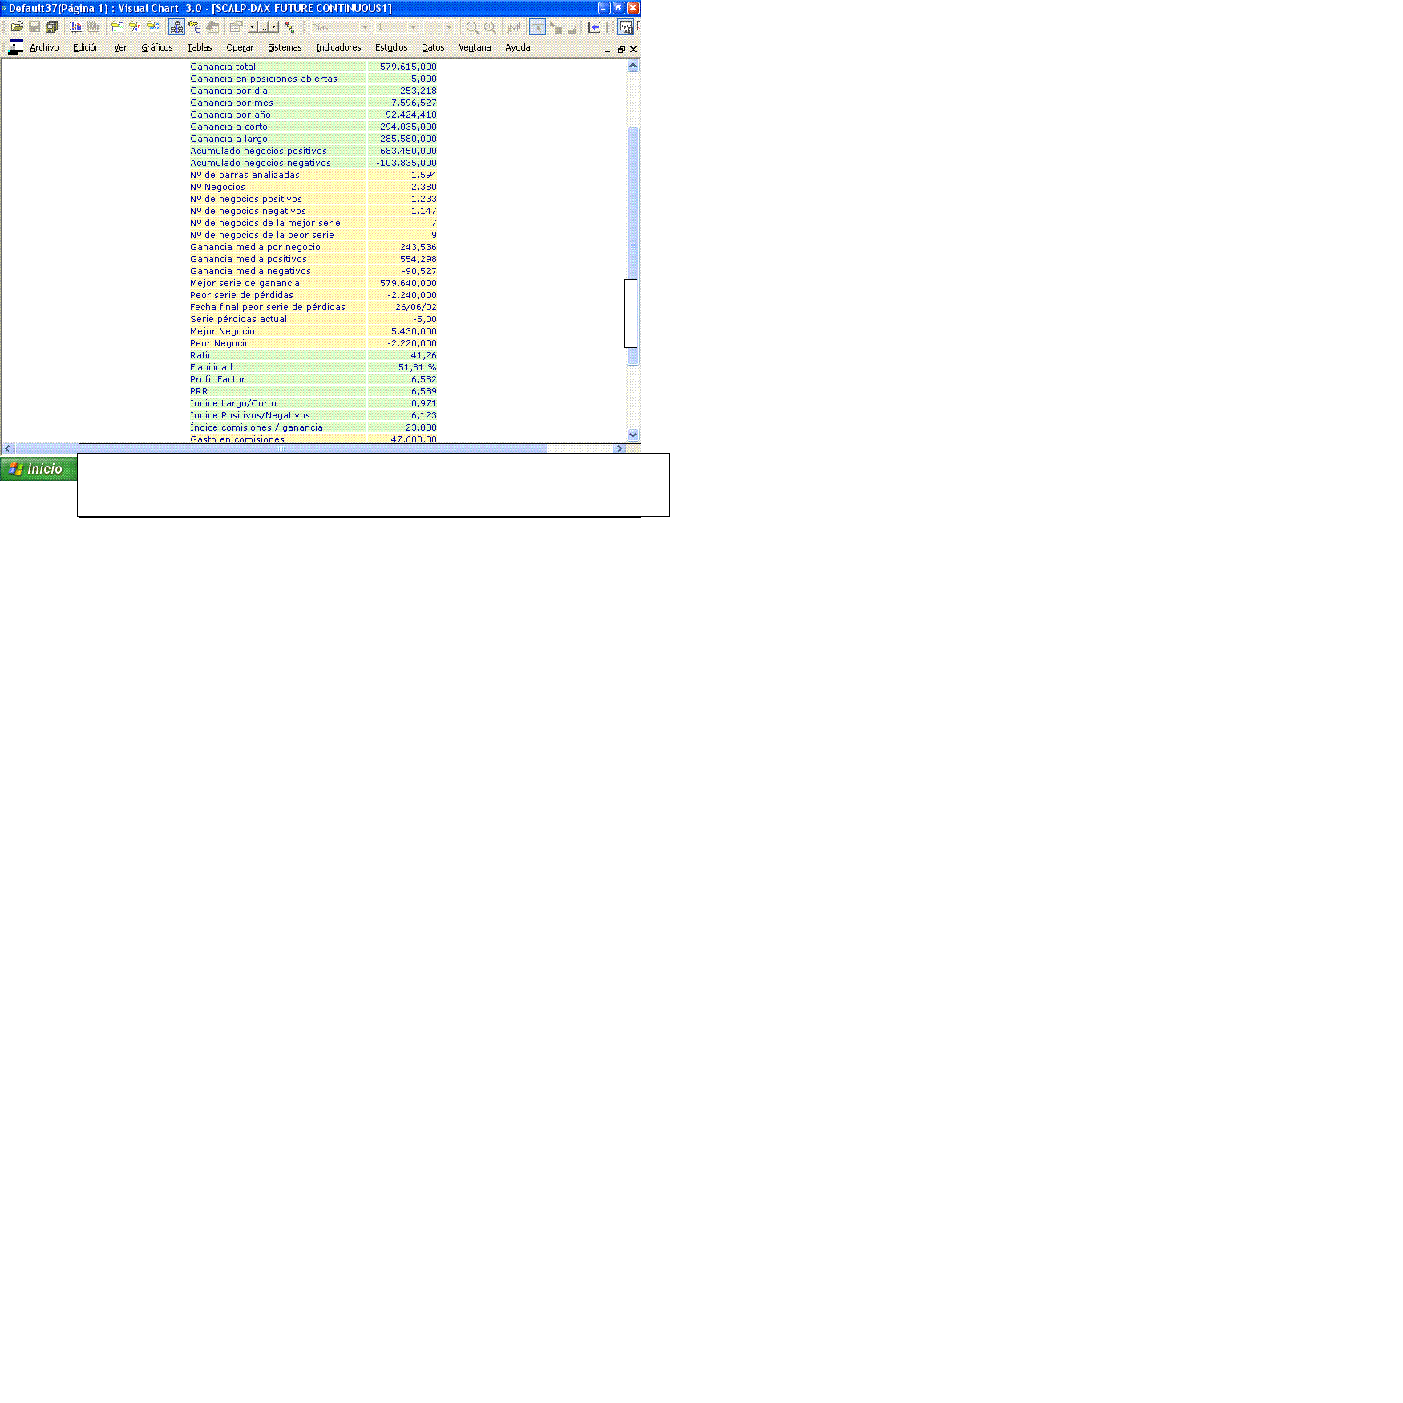
Task: Click the vertical scrollbar thumb
Action: pos(633,245)
